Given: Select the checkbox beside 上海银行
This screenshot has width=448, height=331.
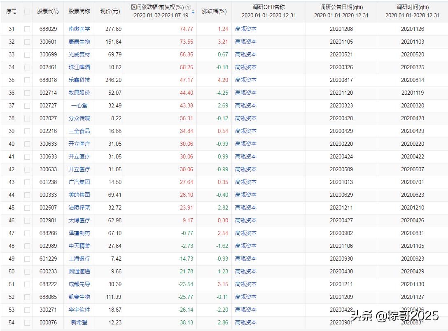Looking at the screenshot, I should [x=27, y=259].
